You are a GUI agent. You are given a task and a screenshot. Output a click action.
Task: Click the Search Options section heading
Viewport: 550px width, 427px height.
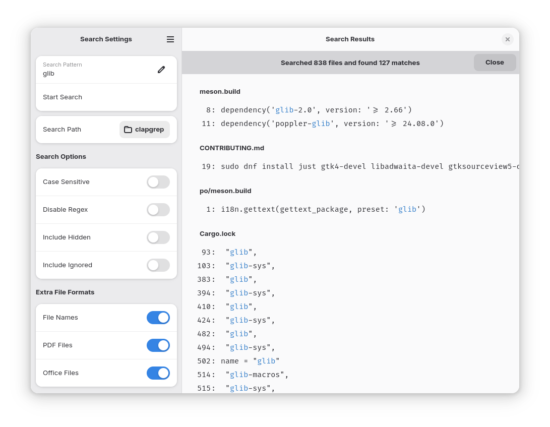pyautogui.click(x=61, y=157)
